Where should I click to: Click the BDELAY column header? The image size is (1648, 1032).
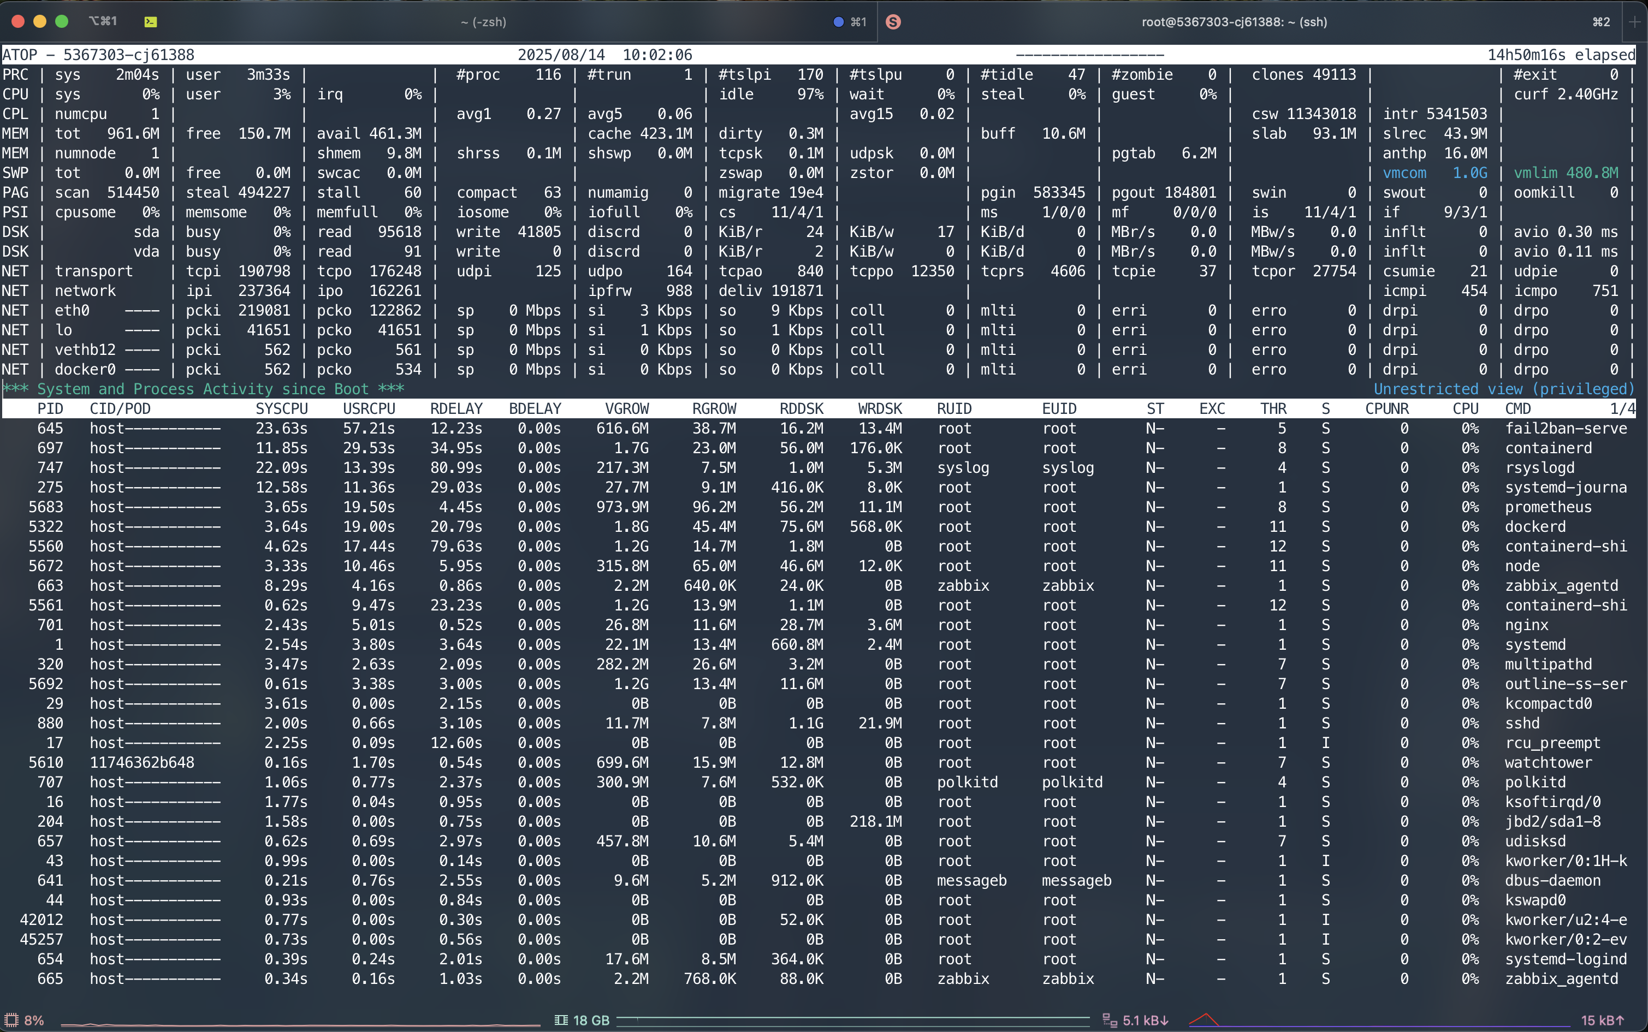[x=535, y=409]
